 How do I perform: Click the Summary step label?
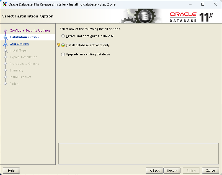point(16,70)
